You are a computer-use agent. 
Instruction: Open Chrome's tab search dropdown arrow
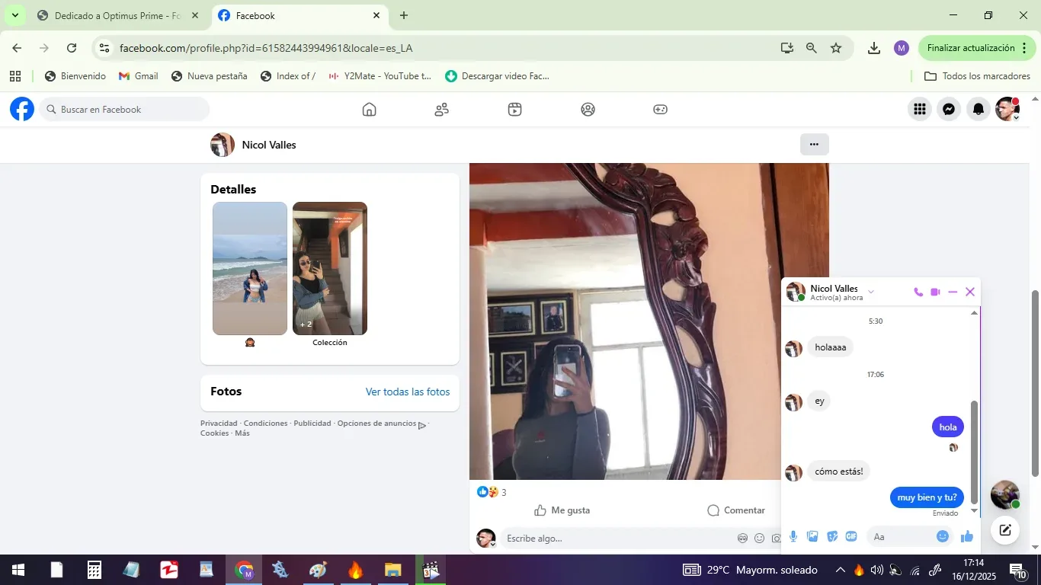tap(14, 15)
